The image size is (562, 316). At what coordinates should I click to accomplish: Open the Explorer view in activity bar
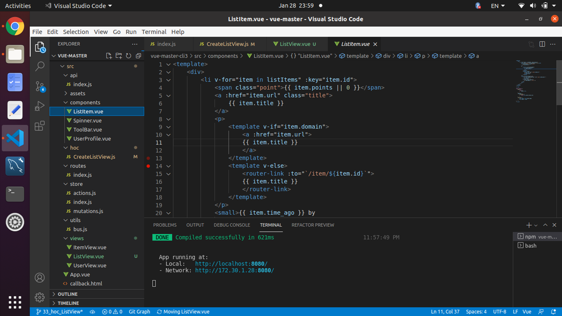40,47
